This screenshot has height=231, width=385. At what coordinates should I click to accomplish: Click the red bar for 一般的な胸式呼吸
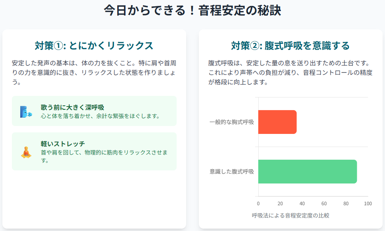click(x=277, y=122)
